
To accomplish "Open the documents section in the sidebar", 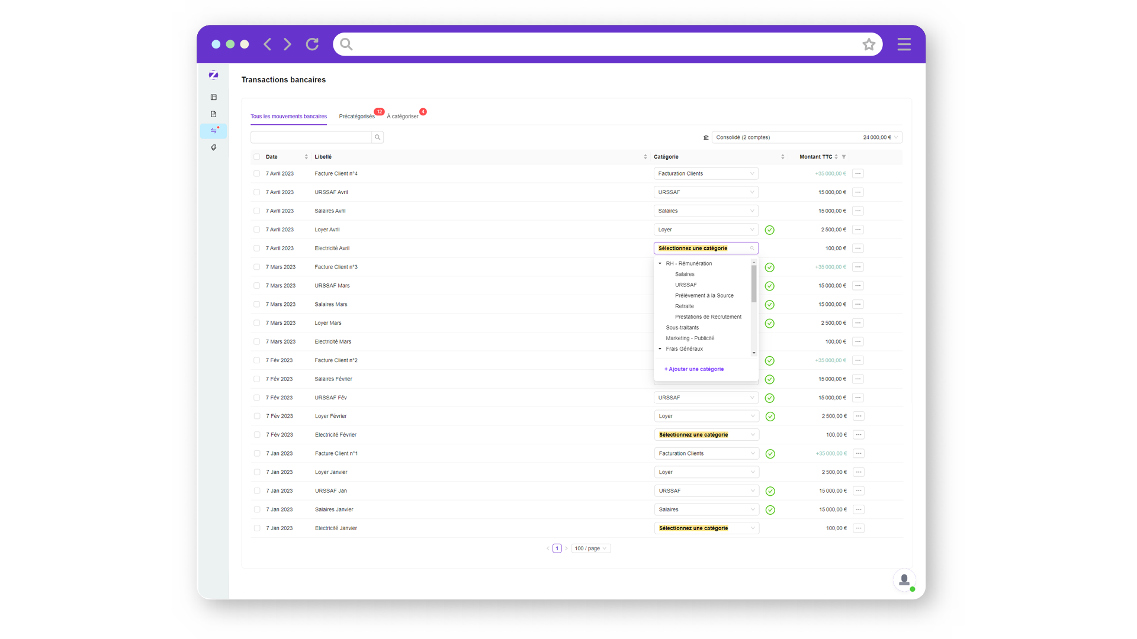I will coord(213,114).
